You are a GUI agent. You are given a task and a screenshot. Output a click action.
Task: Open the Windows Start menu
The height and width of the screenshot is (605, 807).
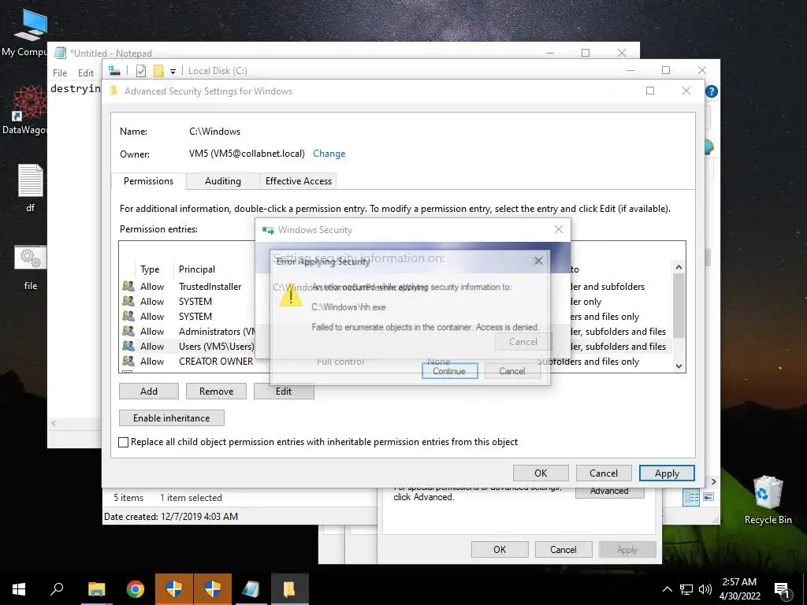pos(19,589)
